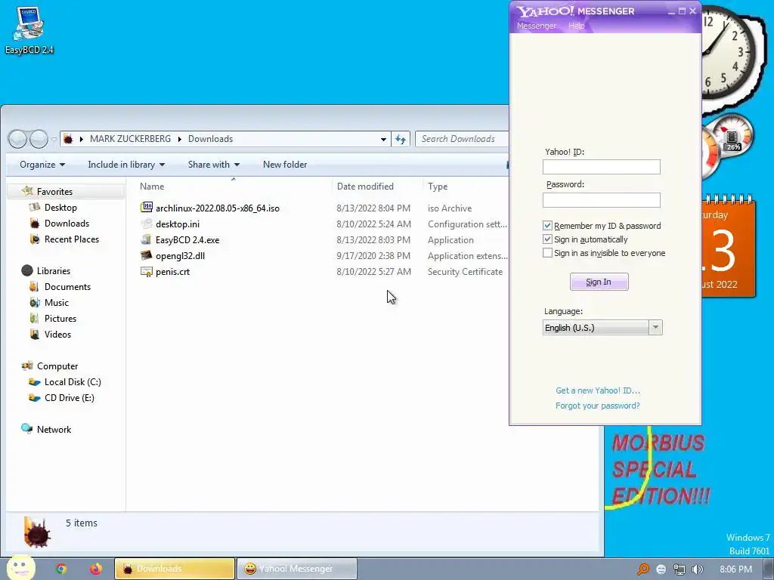This screenshot has width=774, height=580.
Task: Click the breadcrumb arrow after MARK ZUCKERBERG
Action: 179,139
